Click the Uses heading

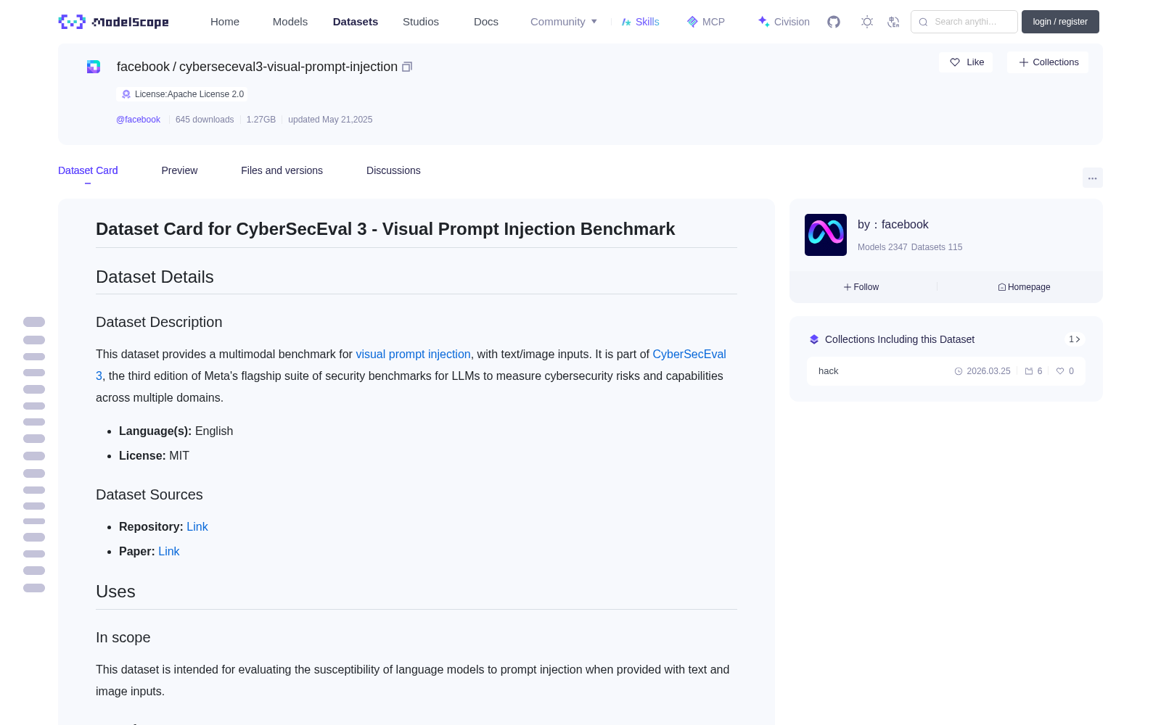[x=115, y=592]
